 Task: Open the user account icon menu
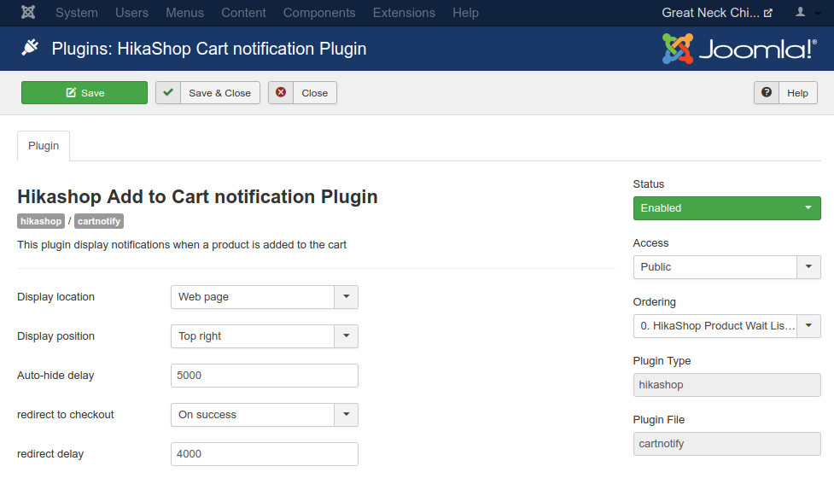pyautogui.click(x=805, y=13)
